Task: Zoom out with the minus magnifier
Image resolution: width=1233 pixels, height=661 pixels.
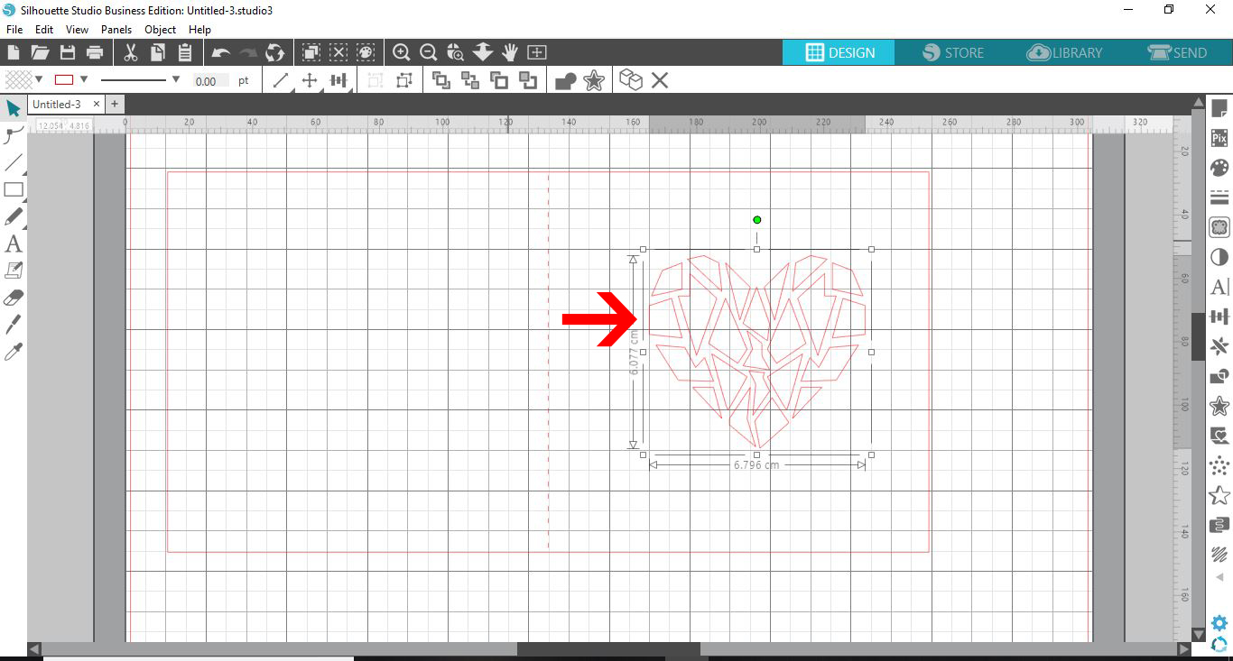Action: pyautogui.click(x=429, y=52)
